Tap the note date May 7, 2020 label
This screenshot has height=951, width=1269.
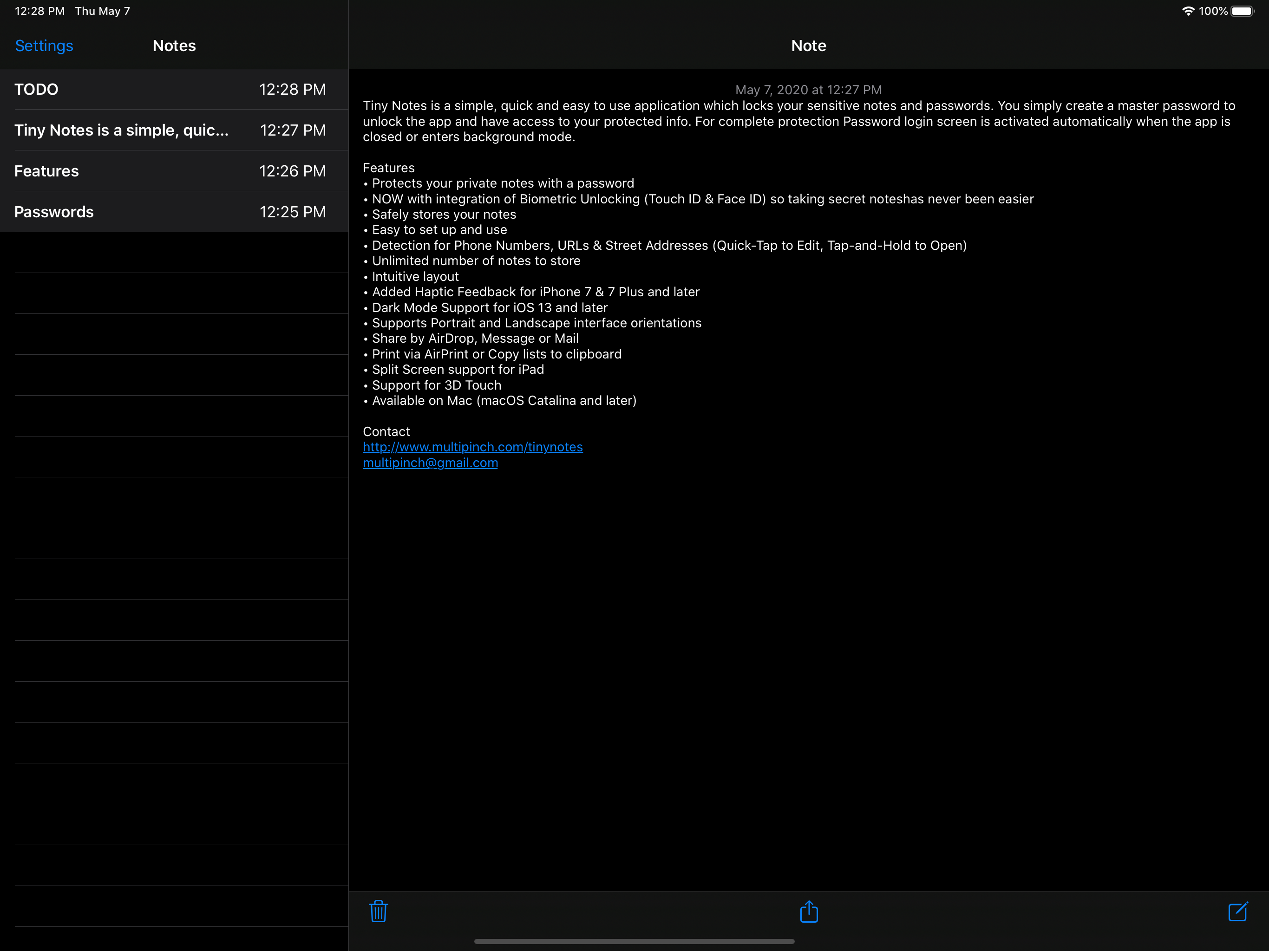808,90
